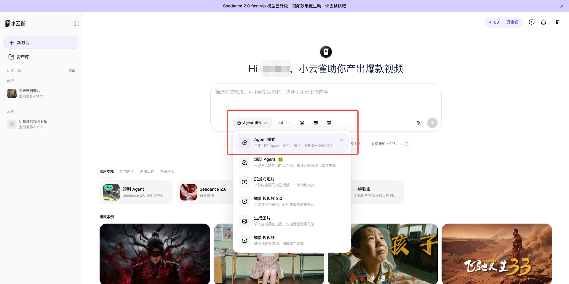Choose 智能长视频 2.0 from list
The width and height of the screenshot is (569, 284).
coord(292,201)
